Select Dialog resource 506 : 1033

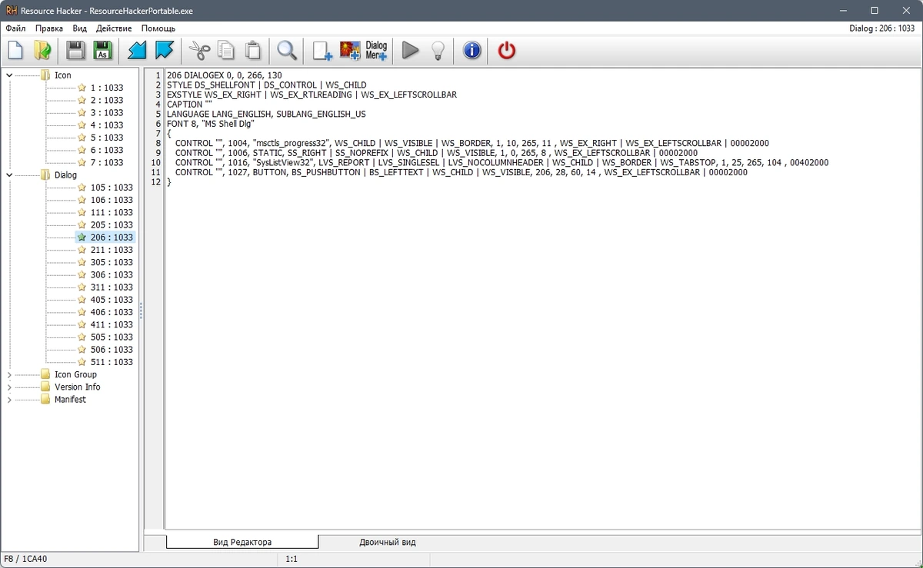click(112, 350)
